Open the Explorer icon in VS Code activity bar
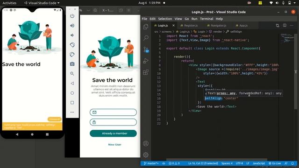Screen dimensions: 299x168 click(x=146, y=27)
